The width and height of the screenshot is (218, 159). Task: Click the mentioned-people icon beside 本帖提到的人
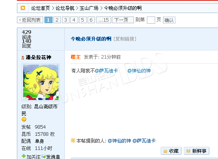pos(73,141)
